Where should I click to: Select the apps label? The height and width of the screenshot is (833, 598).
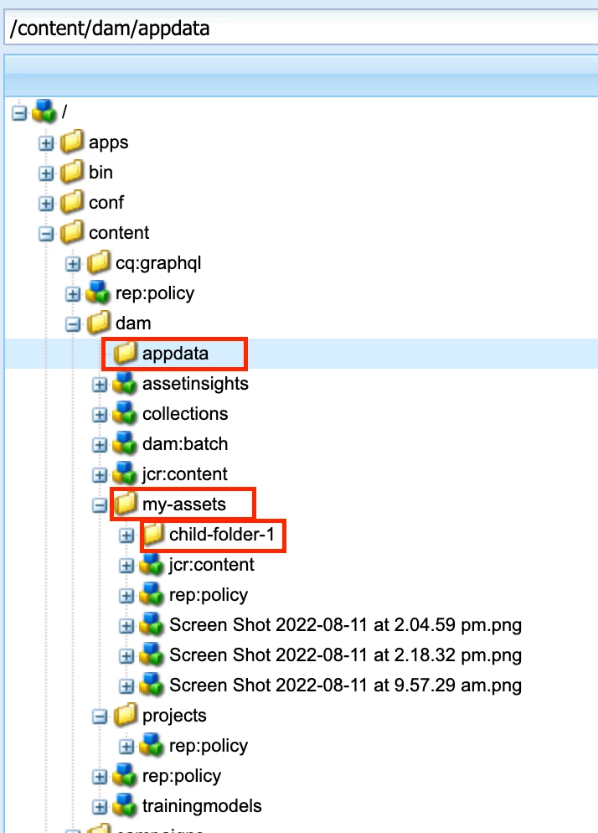click(x=108, y=143)
